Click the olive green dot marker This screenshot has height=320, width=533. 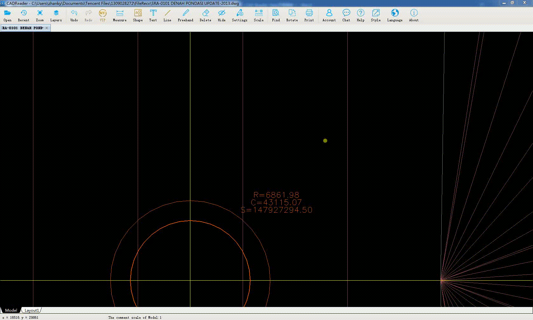click(325, 141)
